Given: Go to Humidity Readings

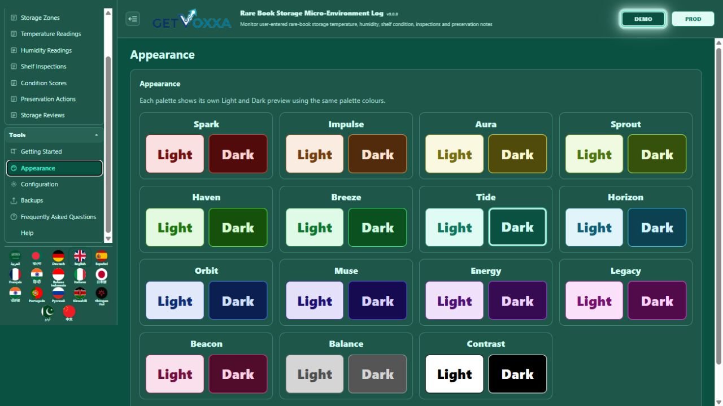Looking at the screenshot, I should point(54,50).
